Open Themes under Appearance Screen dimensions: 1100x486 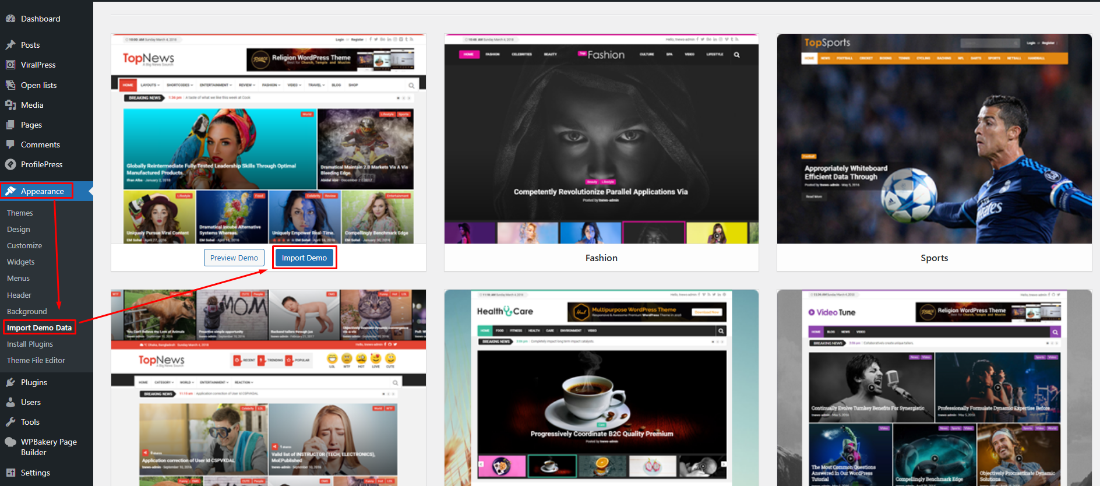point(20,213)
